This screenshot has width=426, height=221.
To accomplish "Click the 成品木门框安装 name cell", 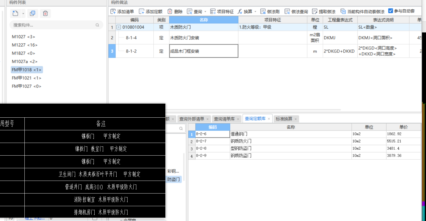I will click(x=204, y=51).
